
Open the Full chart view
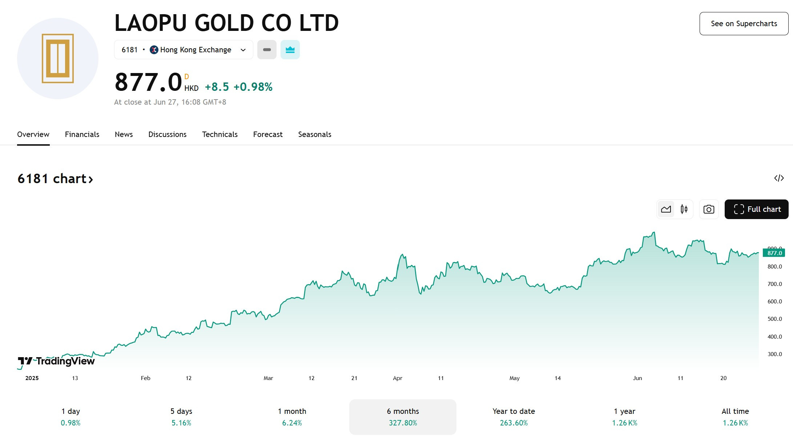756,209
